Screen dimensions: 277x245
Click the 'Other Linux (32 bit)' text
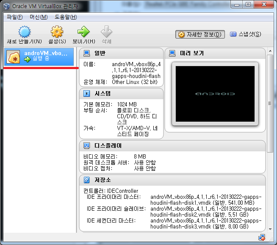pyautogui.click(x=134, y=82)
